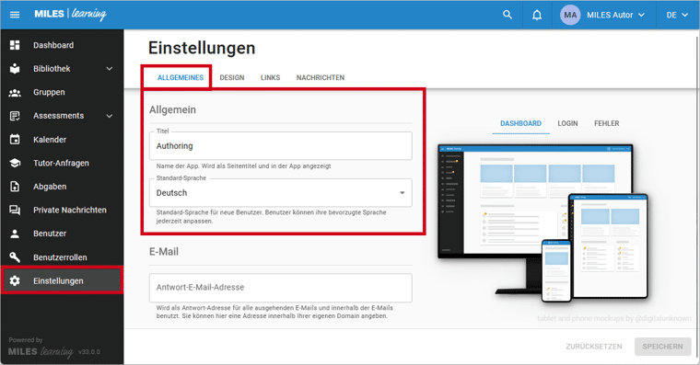The width and height of the screenshot is (700, 365).
Task: Click the ZURÜCKSETZEN button
Action: click(x=594, y=347)
